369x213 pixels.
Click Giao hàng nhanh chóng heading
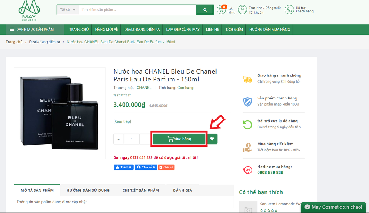tap(279, 75)
